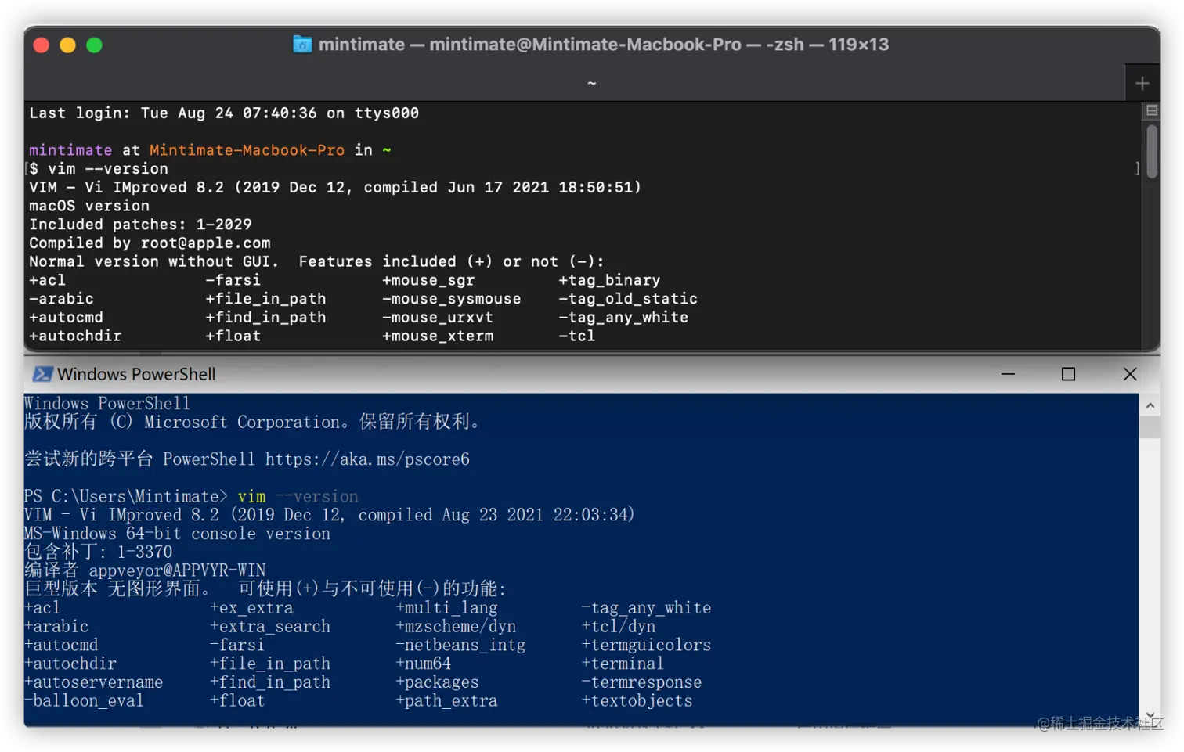Click '版权所有 (C) Microsoft Corporation' line

[x=251, y=423]
